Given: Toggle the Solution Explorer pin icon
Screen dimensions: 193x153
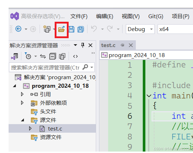Looking at the screenshot, I should (83, 45).
